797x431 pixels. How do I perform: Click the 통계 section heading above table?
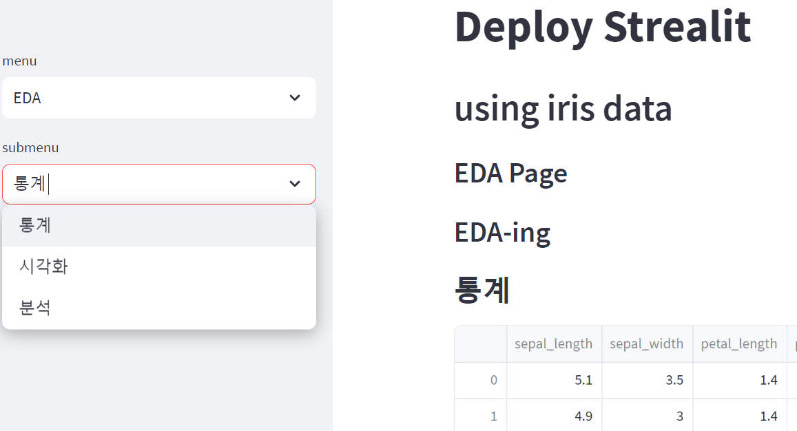pos(482,291)
